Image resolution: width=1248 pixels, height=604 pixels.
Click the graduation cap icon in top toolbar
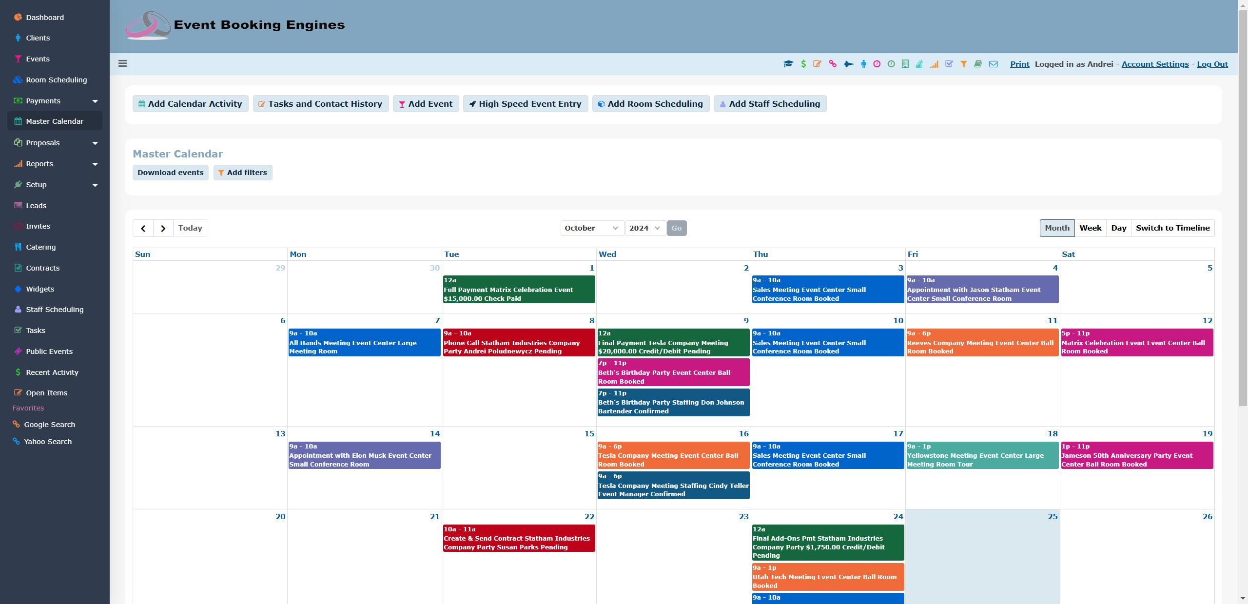(788, 64)
